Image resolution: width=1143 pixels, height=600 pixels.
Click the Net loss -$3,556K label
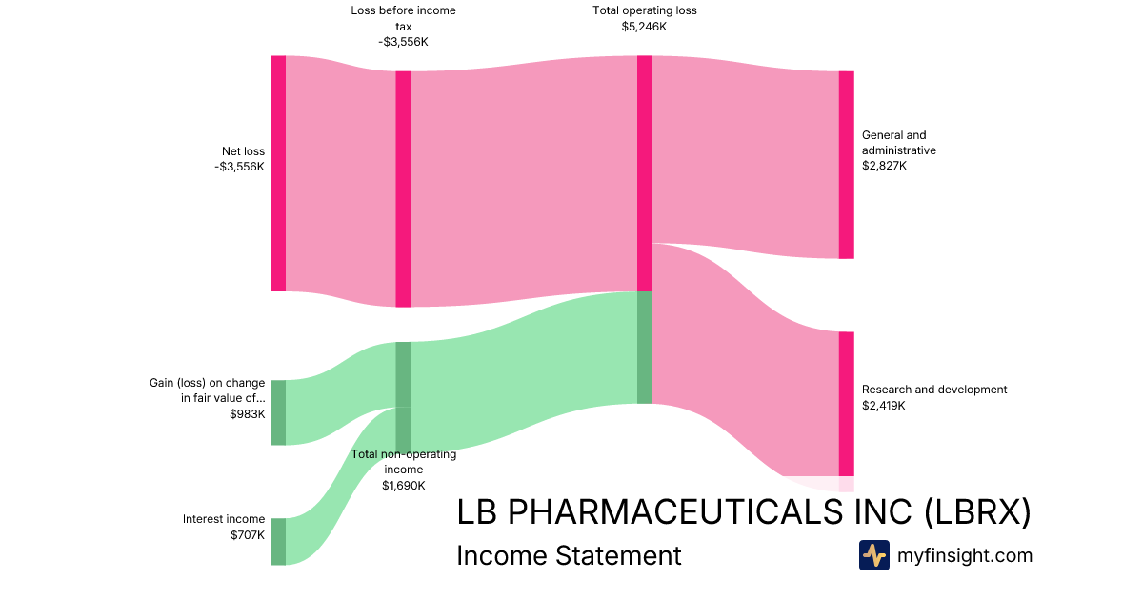[x=240, y=159]
